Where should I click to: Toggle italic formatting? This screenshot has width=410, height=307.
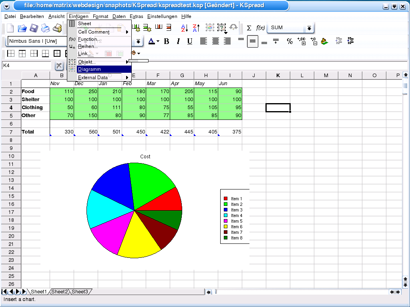[178, 41]
